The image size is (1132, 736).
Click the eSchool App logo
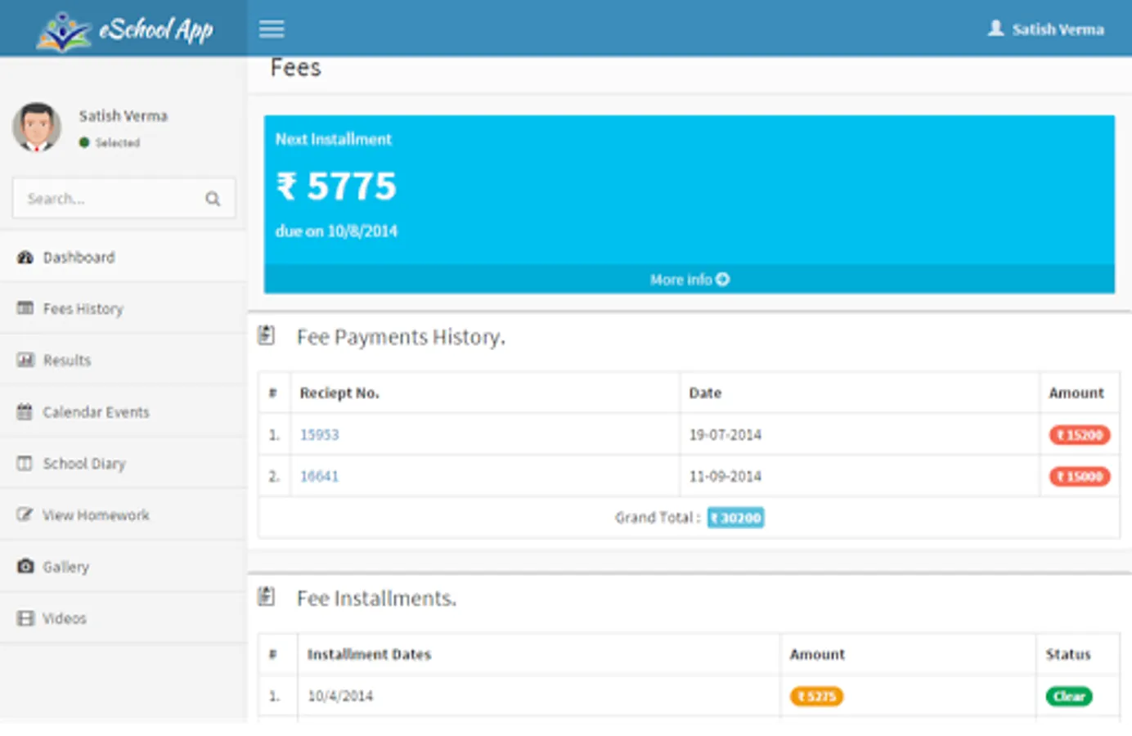tap(123, 29)
